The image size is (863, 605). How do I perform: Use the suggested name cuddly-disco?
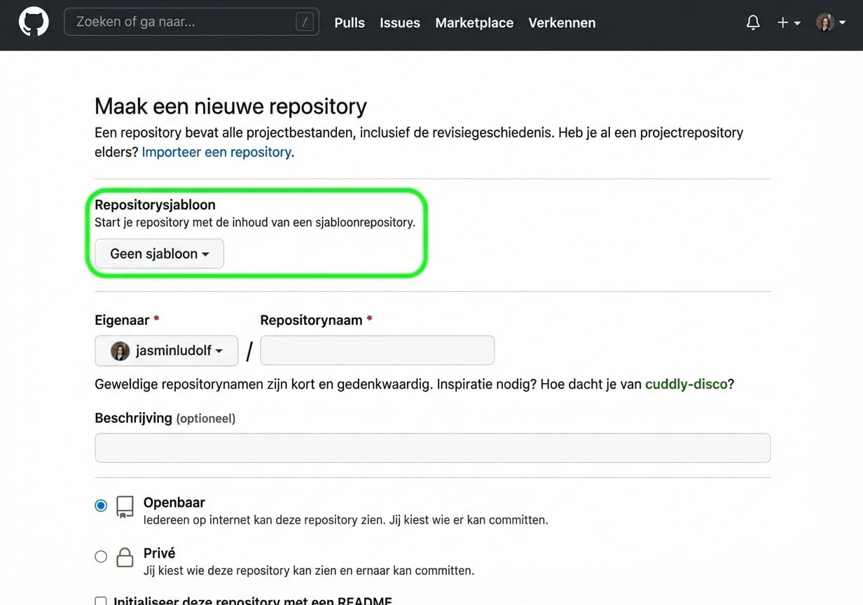686,384
